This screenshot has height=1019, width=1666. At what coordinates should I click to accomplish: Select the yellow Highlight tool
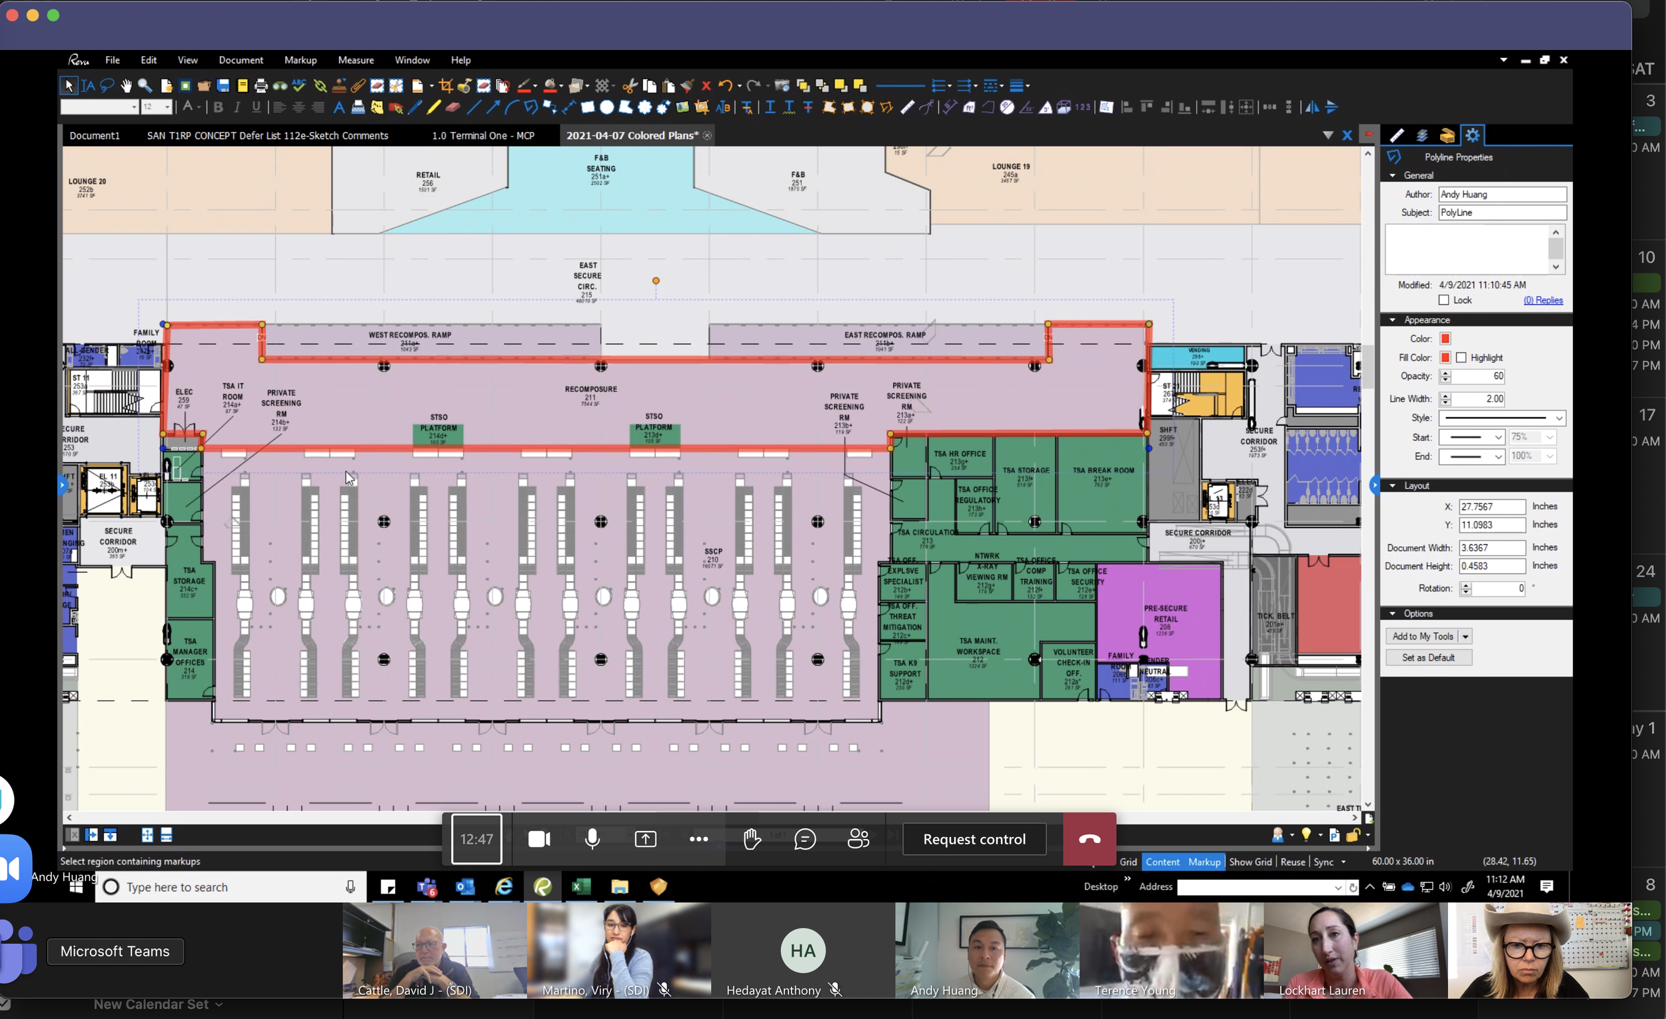[x=433, y=107]
